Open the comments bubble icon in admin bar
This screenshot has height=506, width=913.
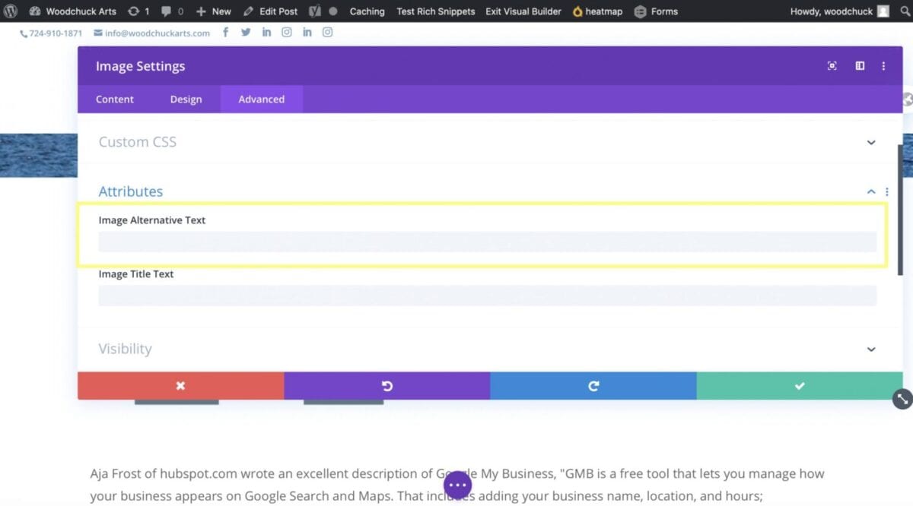pos(167,11)
